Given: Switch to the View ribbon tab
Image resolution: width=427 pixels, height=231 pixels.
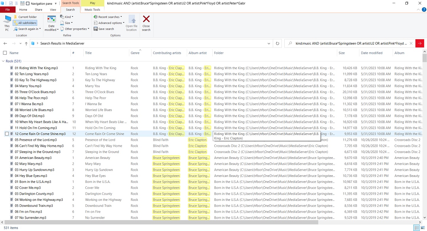Looking at the screenshot, I should click(x=53, y=10).
